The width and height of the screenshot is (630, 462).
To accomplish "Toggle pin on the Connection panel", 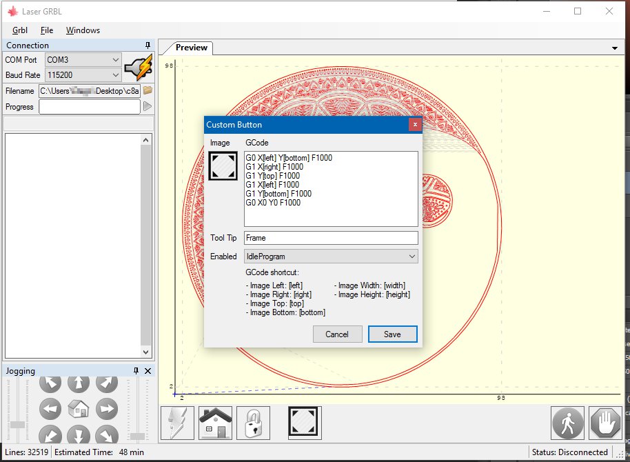I will coord(147,46).
